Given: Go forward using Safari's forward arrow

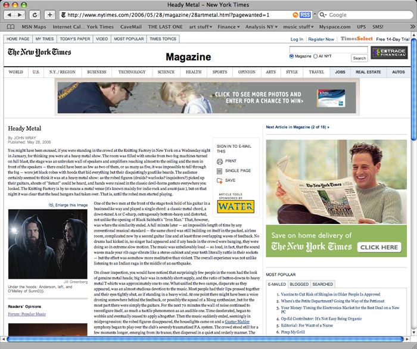Looking at the screenshot, I should pyautogui.click(x=20, y=15).
